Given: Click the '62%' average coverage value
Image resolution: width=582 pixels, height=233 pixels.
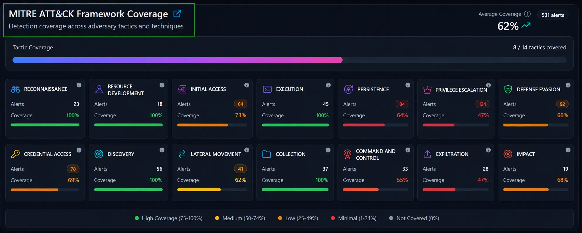Looking at the screenshot, I should coord(508,26).
